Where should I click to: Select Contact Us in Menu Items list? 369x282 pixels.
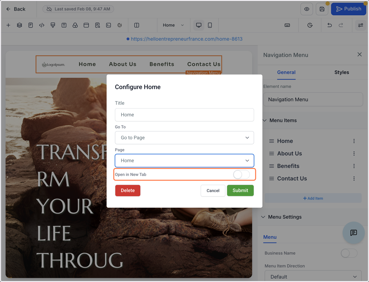292,178
